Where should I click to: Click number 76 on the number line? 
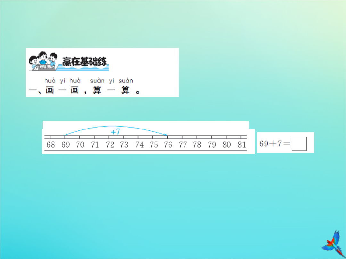pos(168,145)
